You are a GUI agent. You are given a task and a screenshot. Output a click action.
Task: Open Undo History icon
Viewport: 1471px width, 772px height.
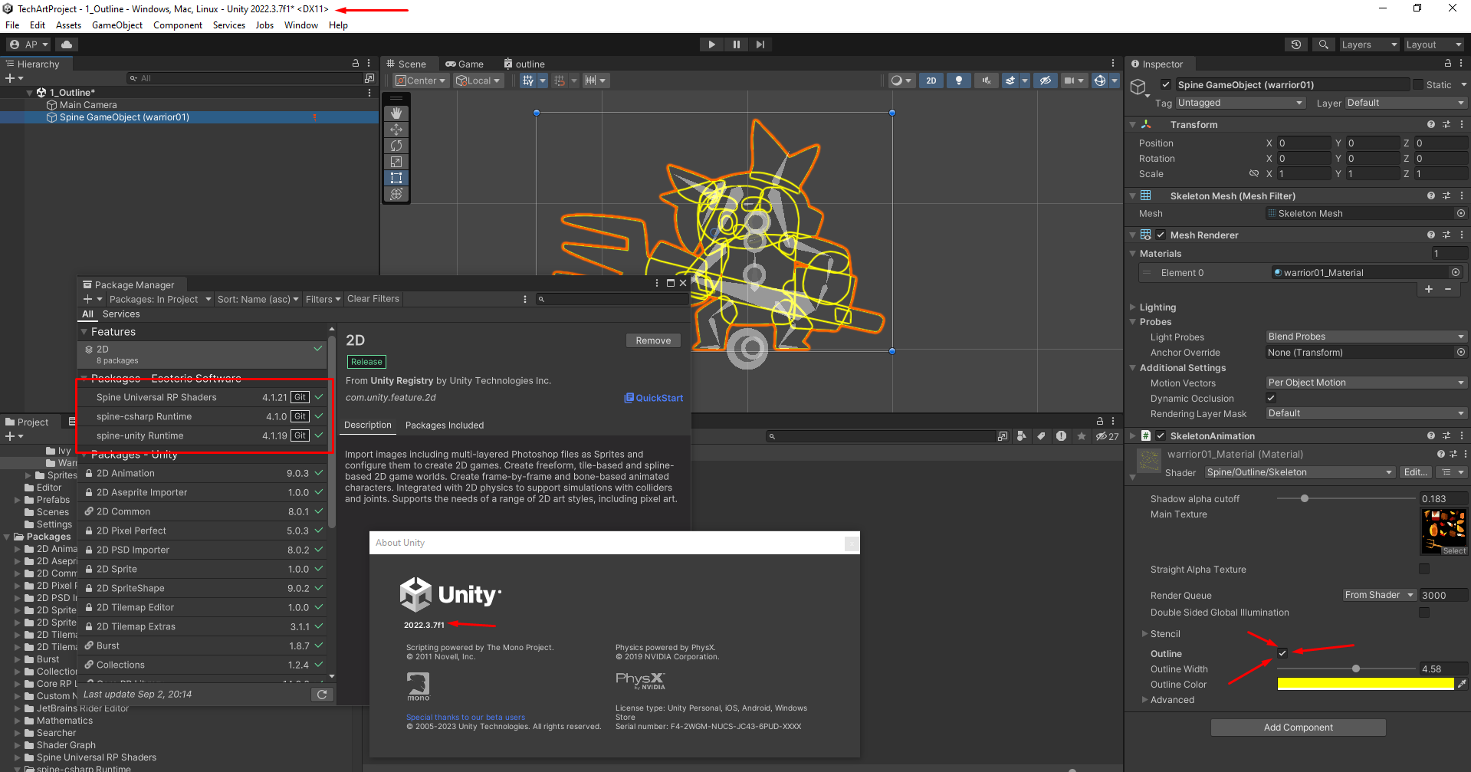coord(1296,44)
